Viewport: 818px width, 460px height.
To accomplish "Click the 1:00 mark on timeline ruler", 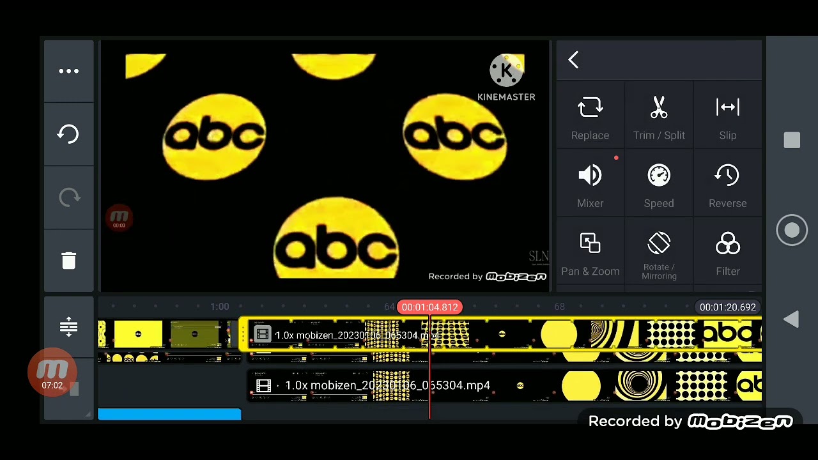I will [x=219, y=307].
